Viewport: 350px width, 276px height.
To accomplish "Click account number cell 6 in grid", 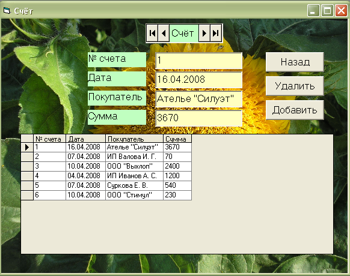I will pyautogui.click(x=49, y=195).
